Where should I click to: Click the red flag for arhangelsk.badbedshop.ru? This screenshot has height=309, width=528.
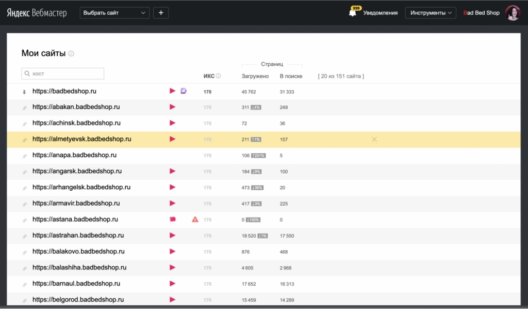pos(172,187)
